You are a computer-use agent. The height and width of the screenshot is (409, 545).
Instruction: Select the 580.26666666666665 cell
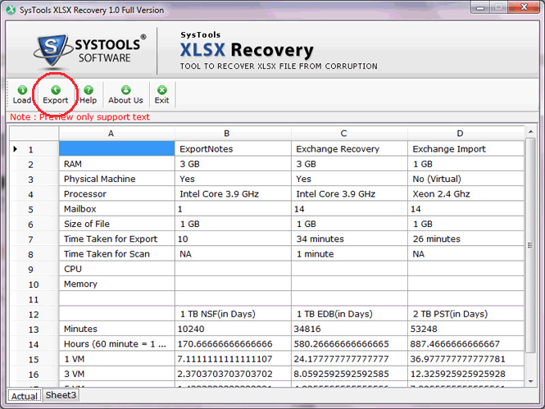tap(350, 343)
